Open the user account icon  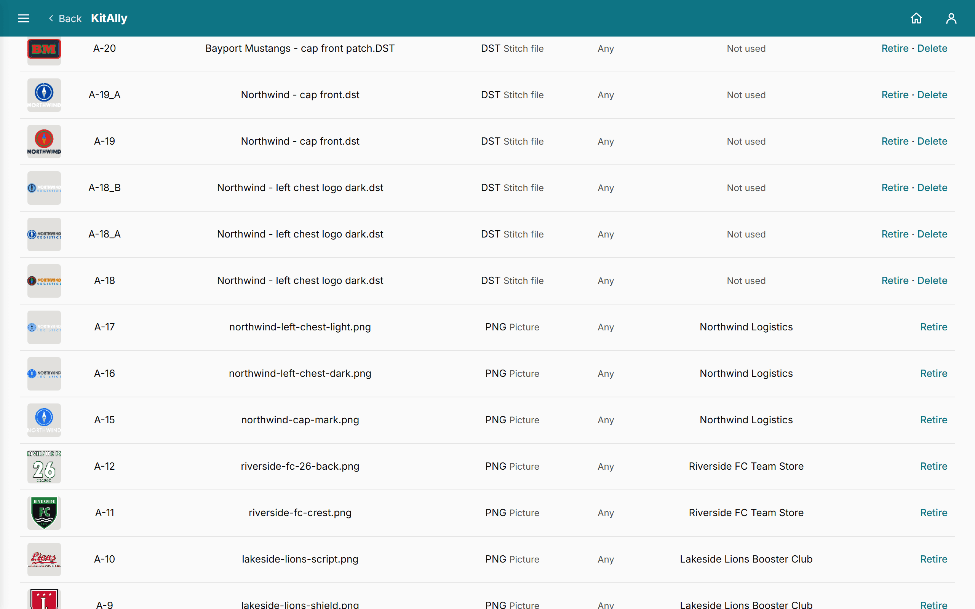(x=951, y=18)
